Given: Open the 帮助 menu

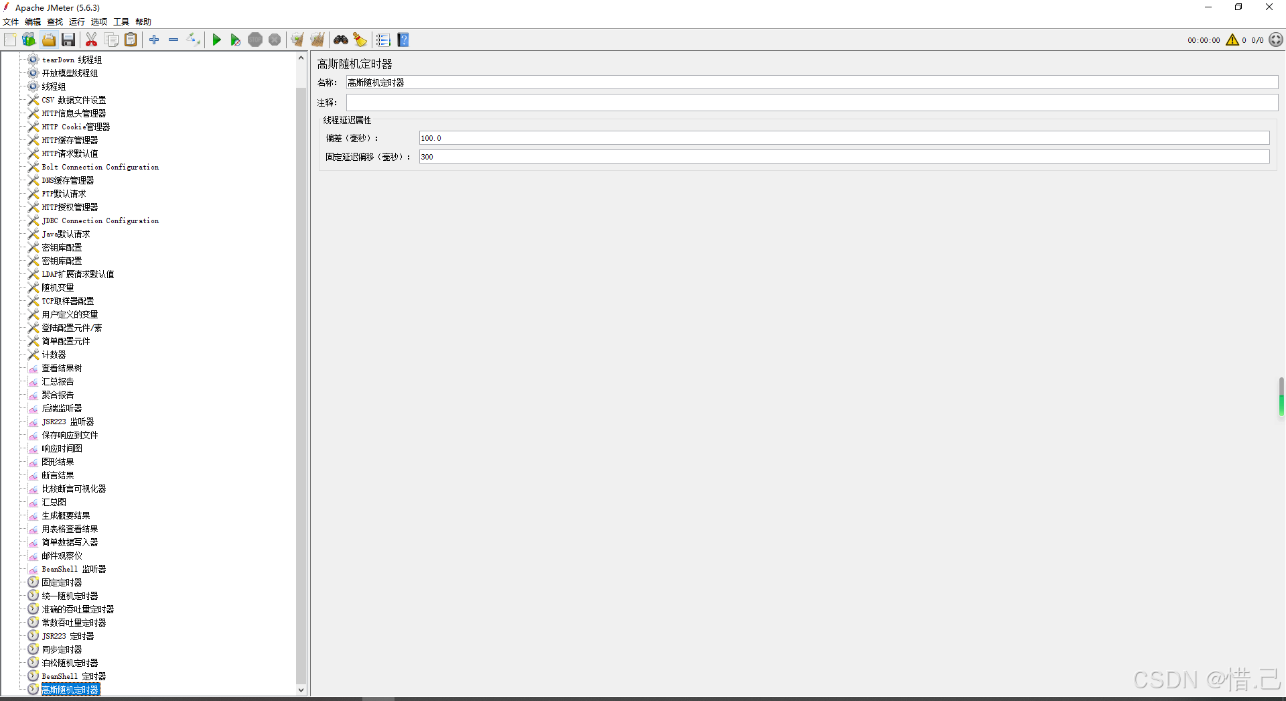Looking at the screenshot, I should tap(143, 22).
